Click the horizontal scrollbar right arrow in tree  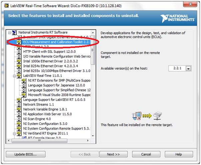(88, 140)
